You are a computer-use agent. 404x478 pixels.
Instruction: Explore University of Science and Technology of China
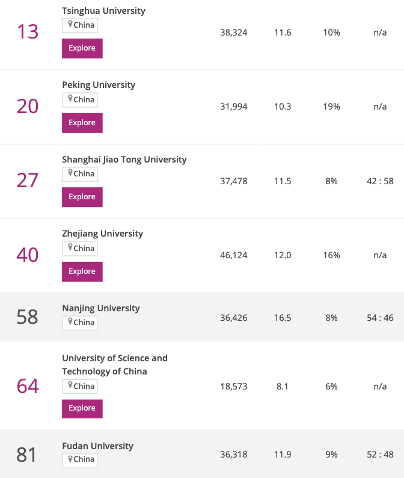pos(82,409)
